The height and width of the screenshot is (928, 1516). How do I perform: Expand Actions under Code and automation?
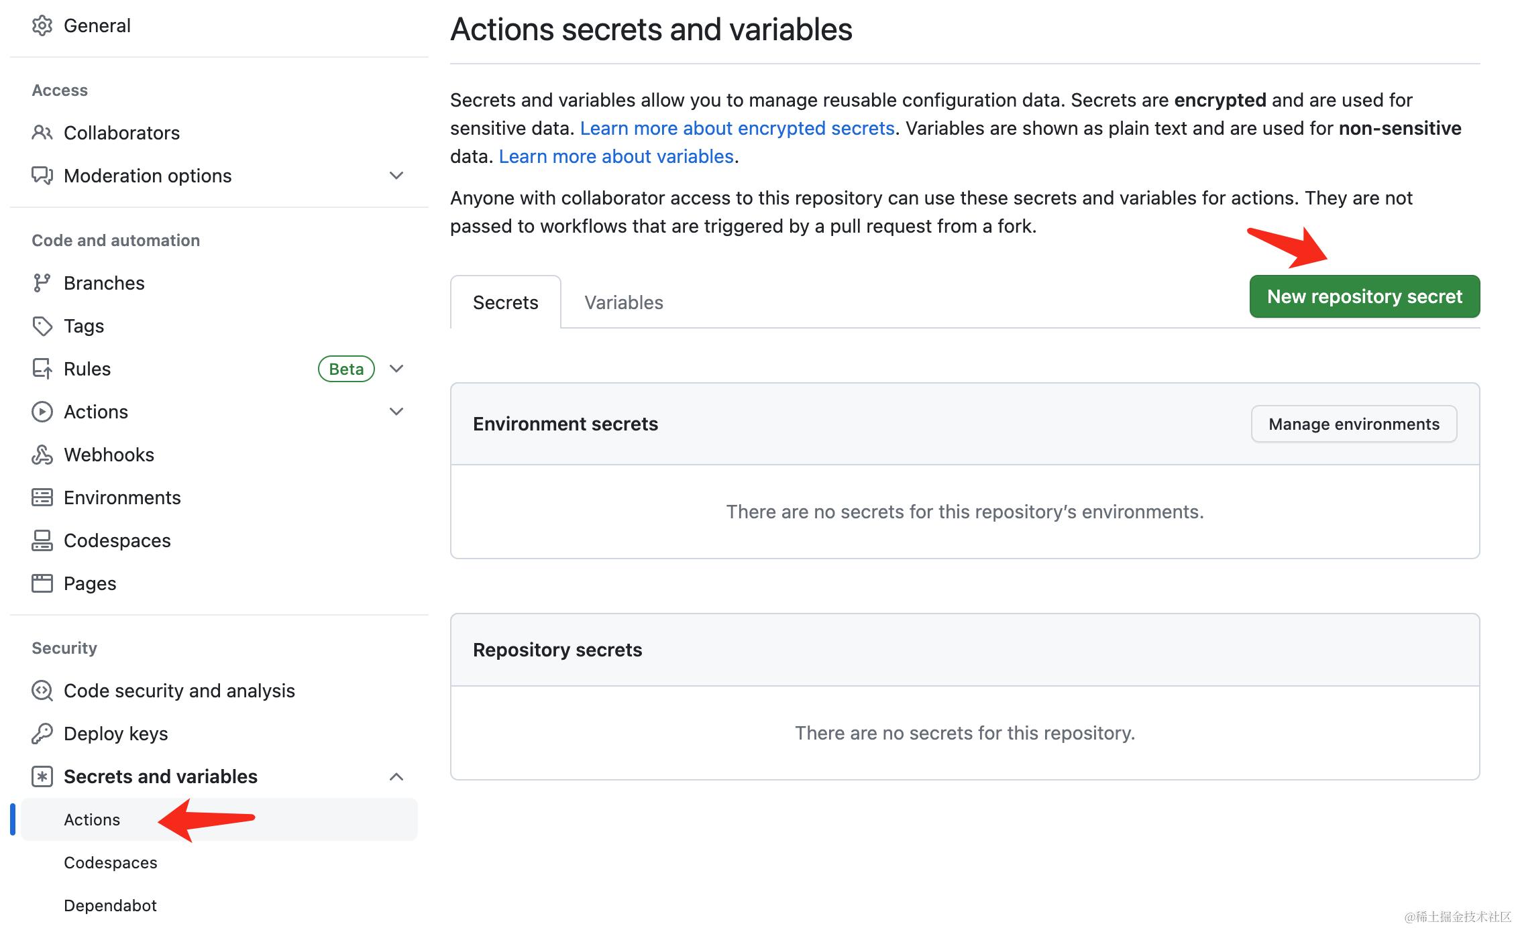coord(396,412)
